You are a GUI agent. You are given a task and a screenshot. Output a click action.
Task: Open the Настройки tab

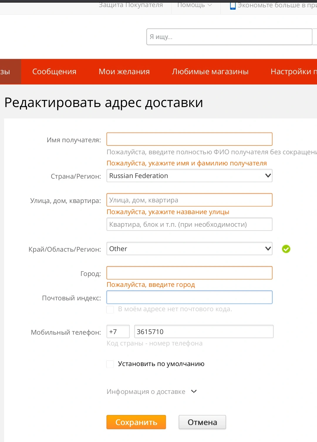point(294,72)
